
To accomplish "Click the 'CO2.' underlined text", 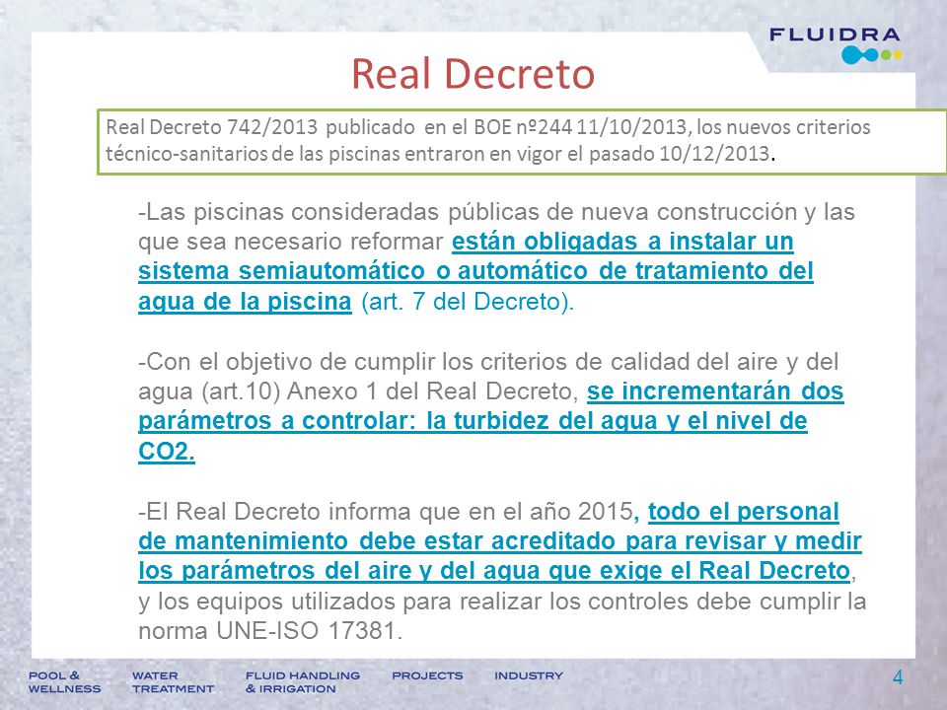I will click(x=167, y=451).
